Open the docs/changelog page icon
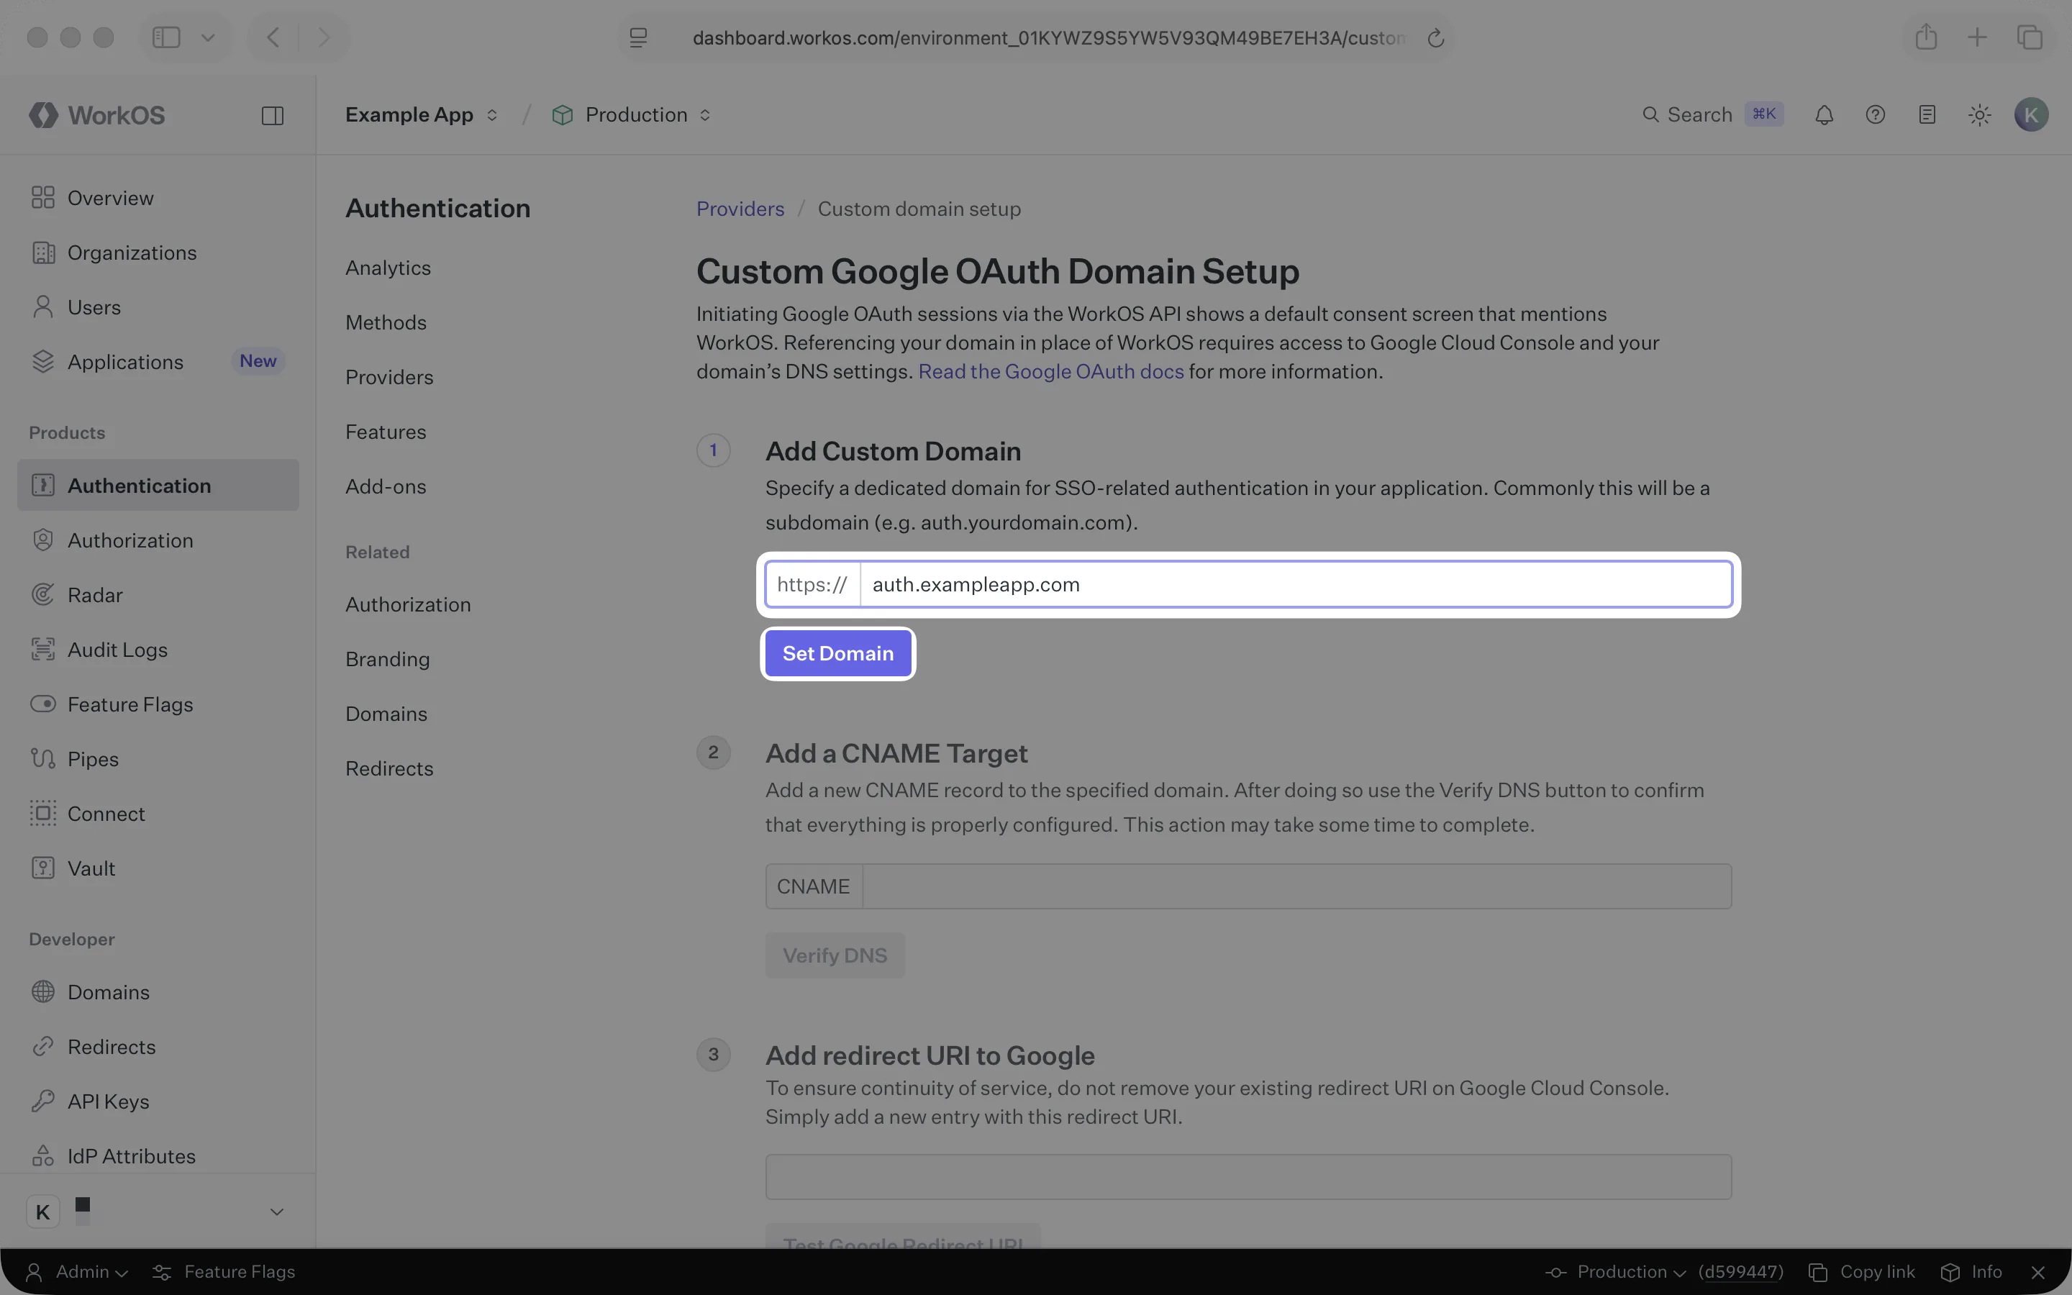 click(1927, 115)
